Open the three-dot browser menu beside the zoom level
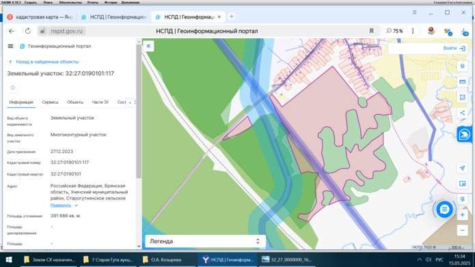 (413, 31)
